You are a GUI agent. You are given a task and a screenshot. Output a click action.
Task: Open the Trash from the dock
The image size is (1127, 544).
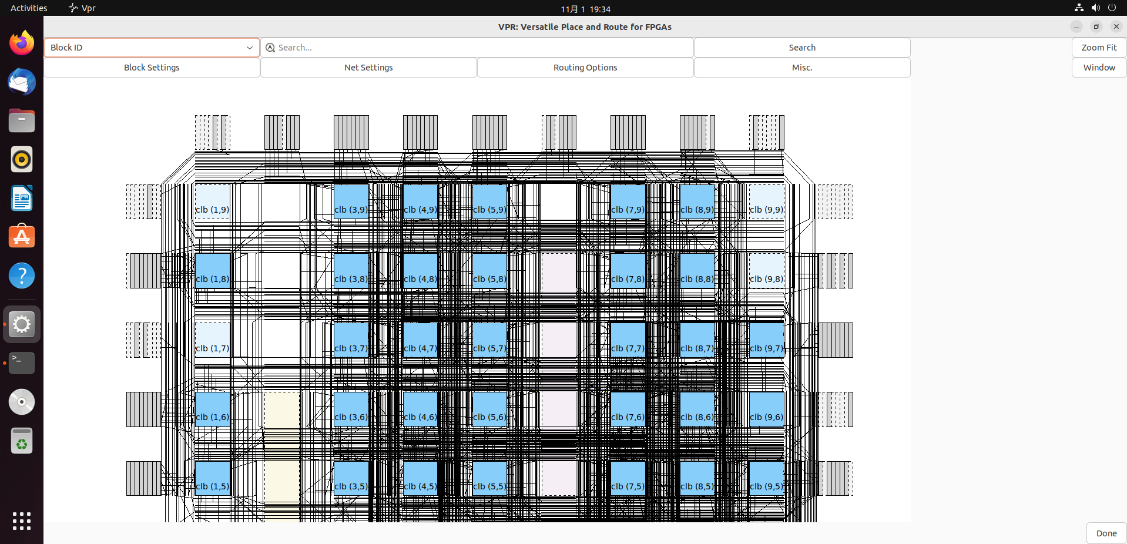22,441
